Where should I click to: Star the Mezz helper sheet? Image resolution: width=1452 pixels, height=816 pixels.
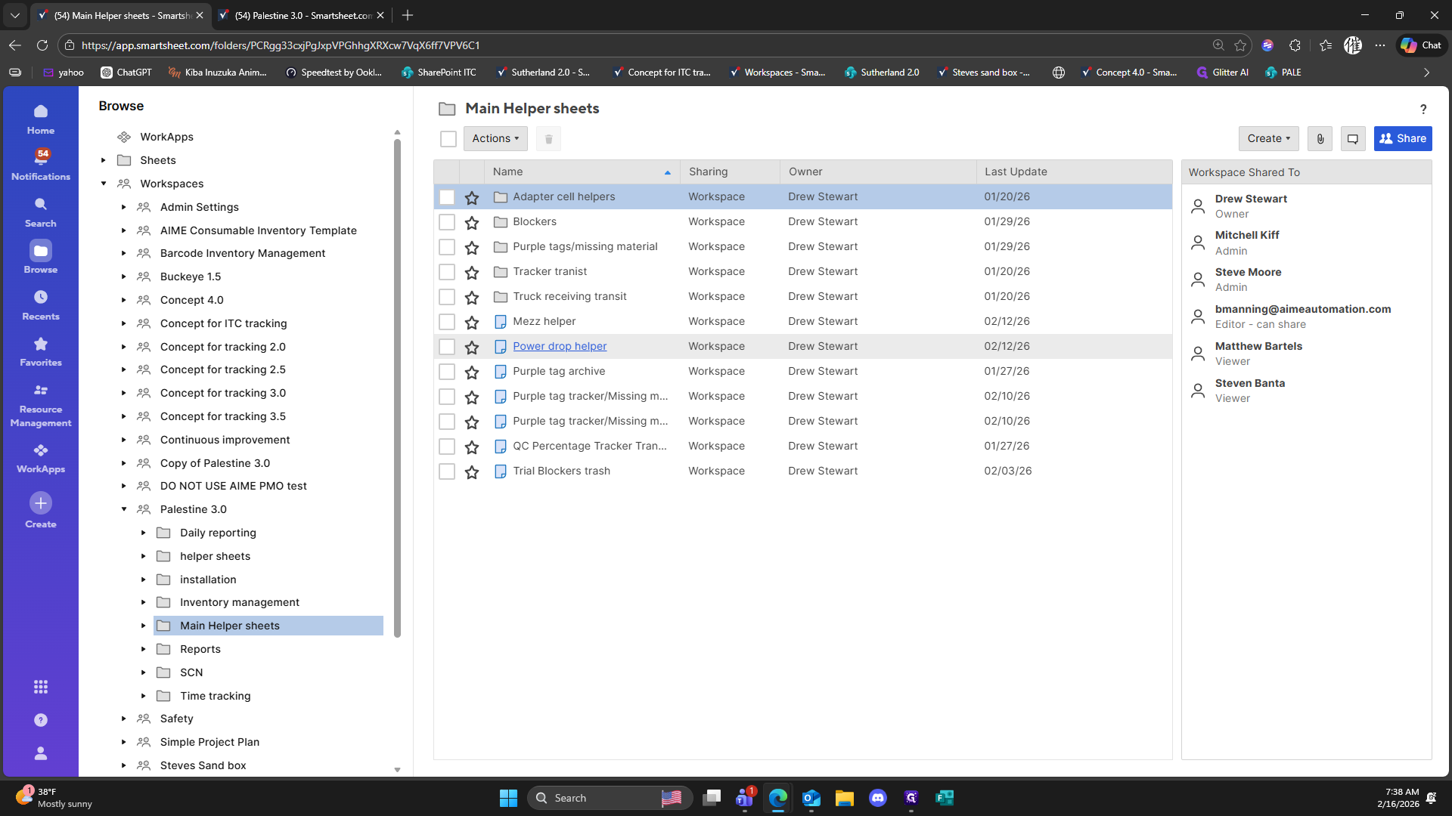[472, 322]
